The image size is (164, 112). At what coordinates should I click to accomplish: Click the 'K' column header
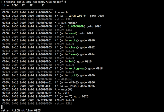[x=43, y=5]
